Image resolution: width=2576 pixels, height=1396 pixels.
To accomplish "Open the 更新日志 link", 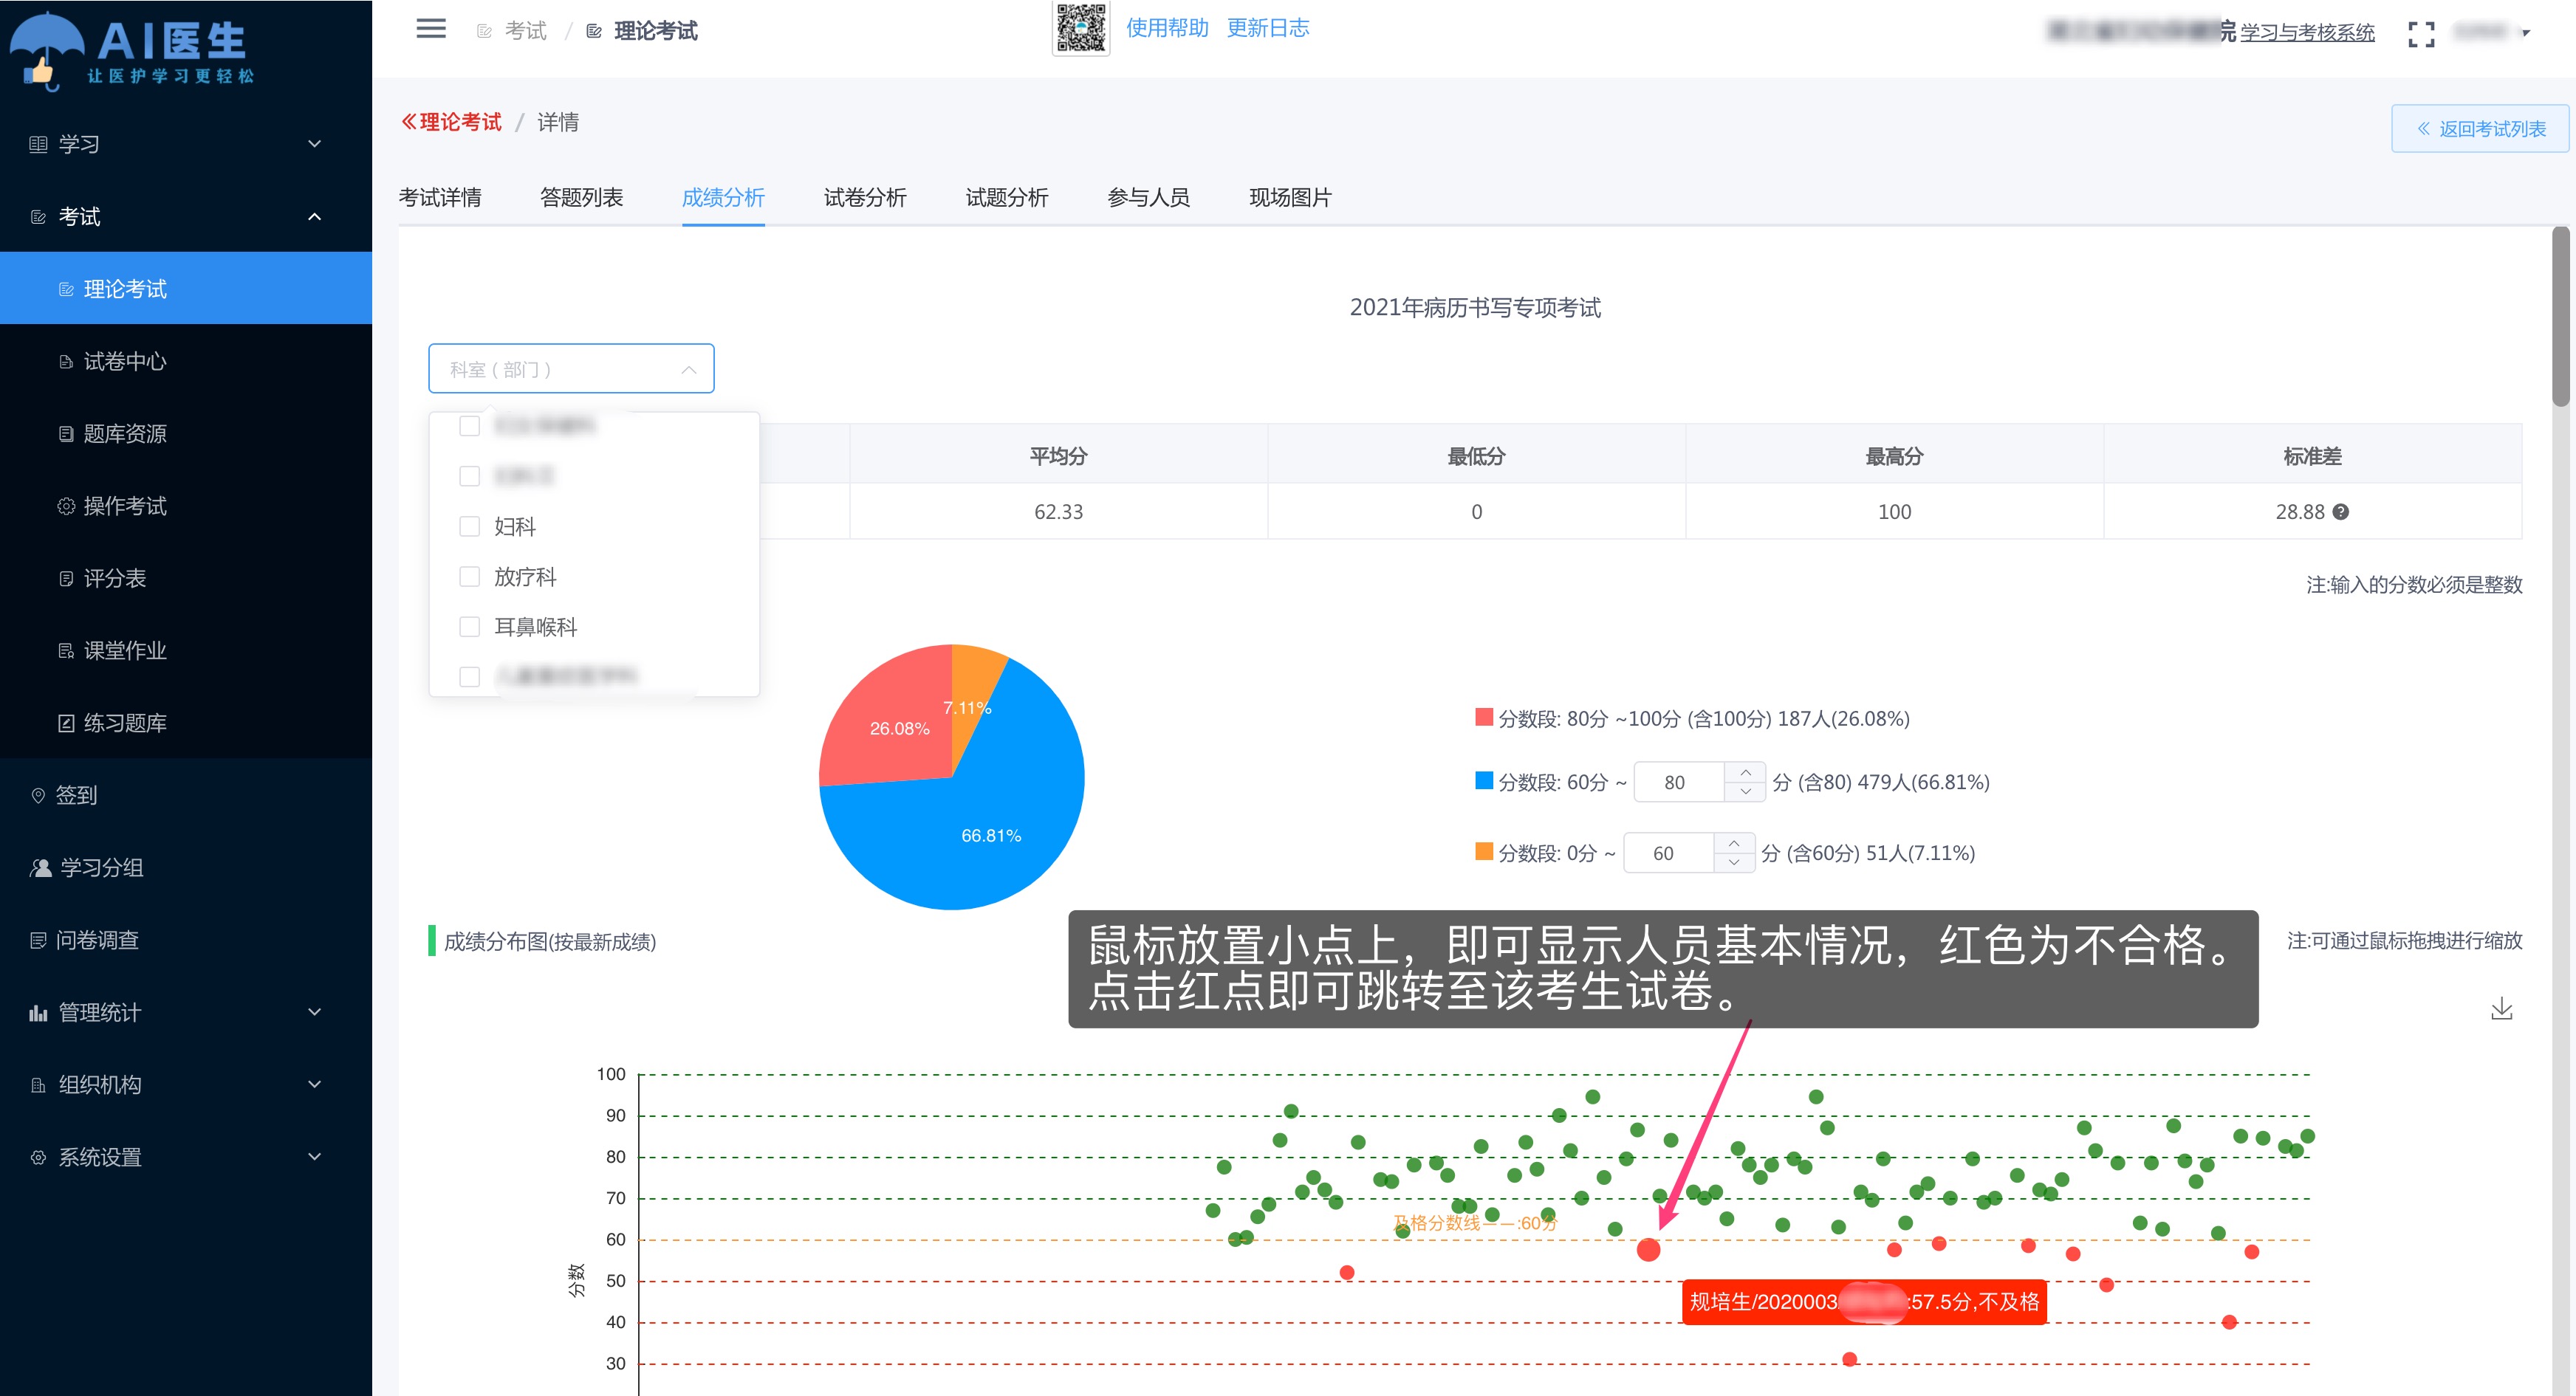I will 1268,28.
